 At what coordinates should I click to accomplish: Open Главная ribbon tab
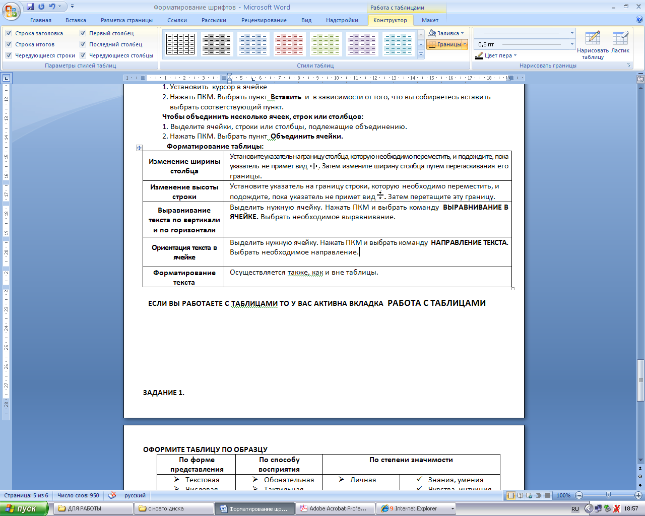tap(41, 20)
